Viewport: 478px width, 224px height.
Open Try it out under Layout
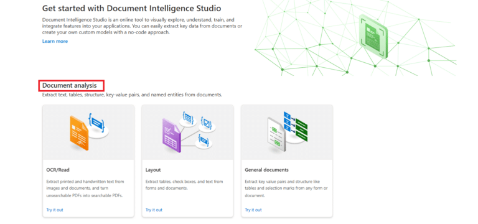154,210
